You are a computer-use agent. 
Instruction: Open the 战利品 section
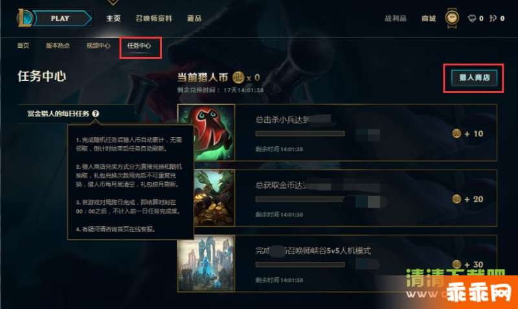pos(396,19)
